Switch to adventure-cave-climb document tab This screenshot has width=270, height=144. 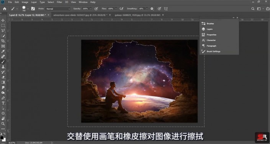click(x=80, y=15)
